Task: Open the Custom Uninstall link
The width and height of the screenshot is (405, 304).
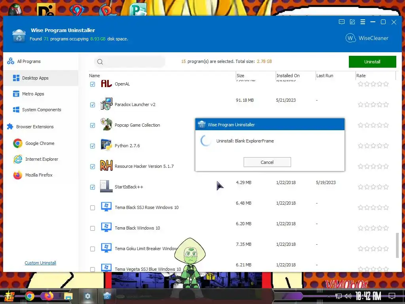Action: click(x=40, y=263)
